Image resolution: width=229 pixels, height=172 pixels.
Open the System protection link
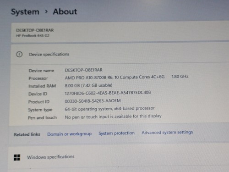pos(116,133)
